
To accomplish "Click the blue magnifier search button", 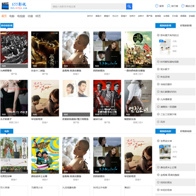I will point(129,7).
